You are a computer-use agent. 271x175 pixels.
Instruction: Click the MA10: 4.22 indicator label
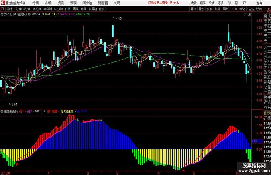[52, 14]
